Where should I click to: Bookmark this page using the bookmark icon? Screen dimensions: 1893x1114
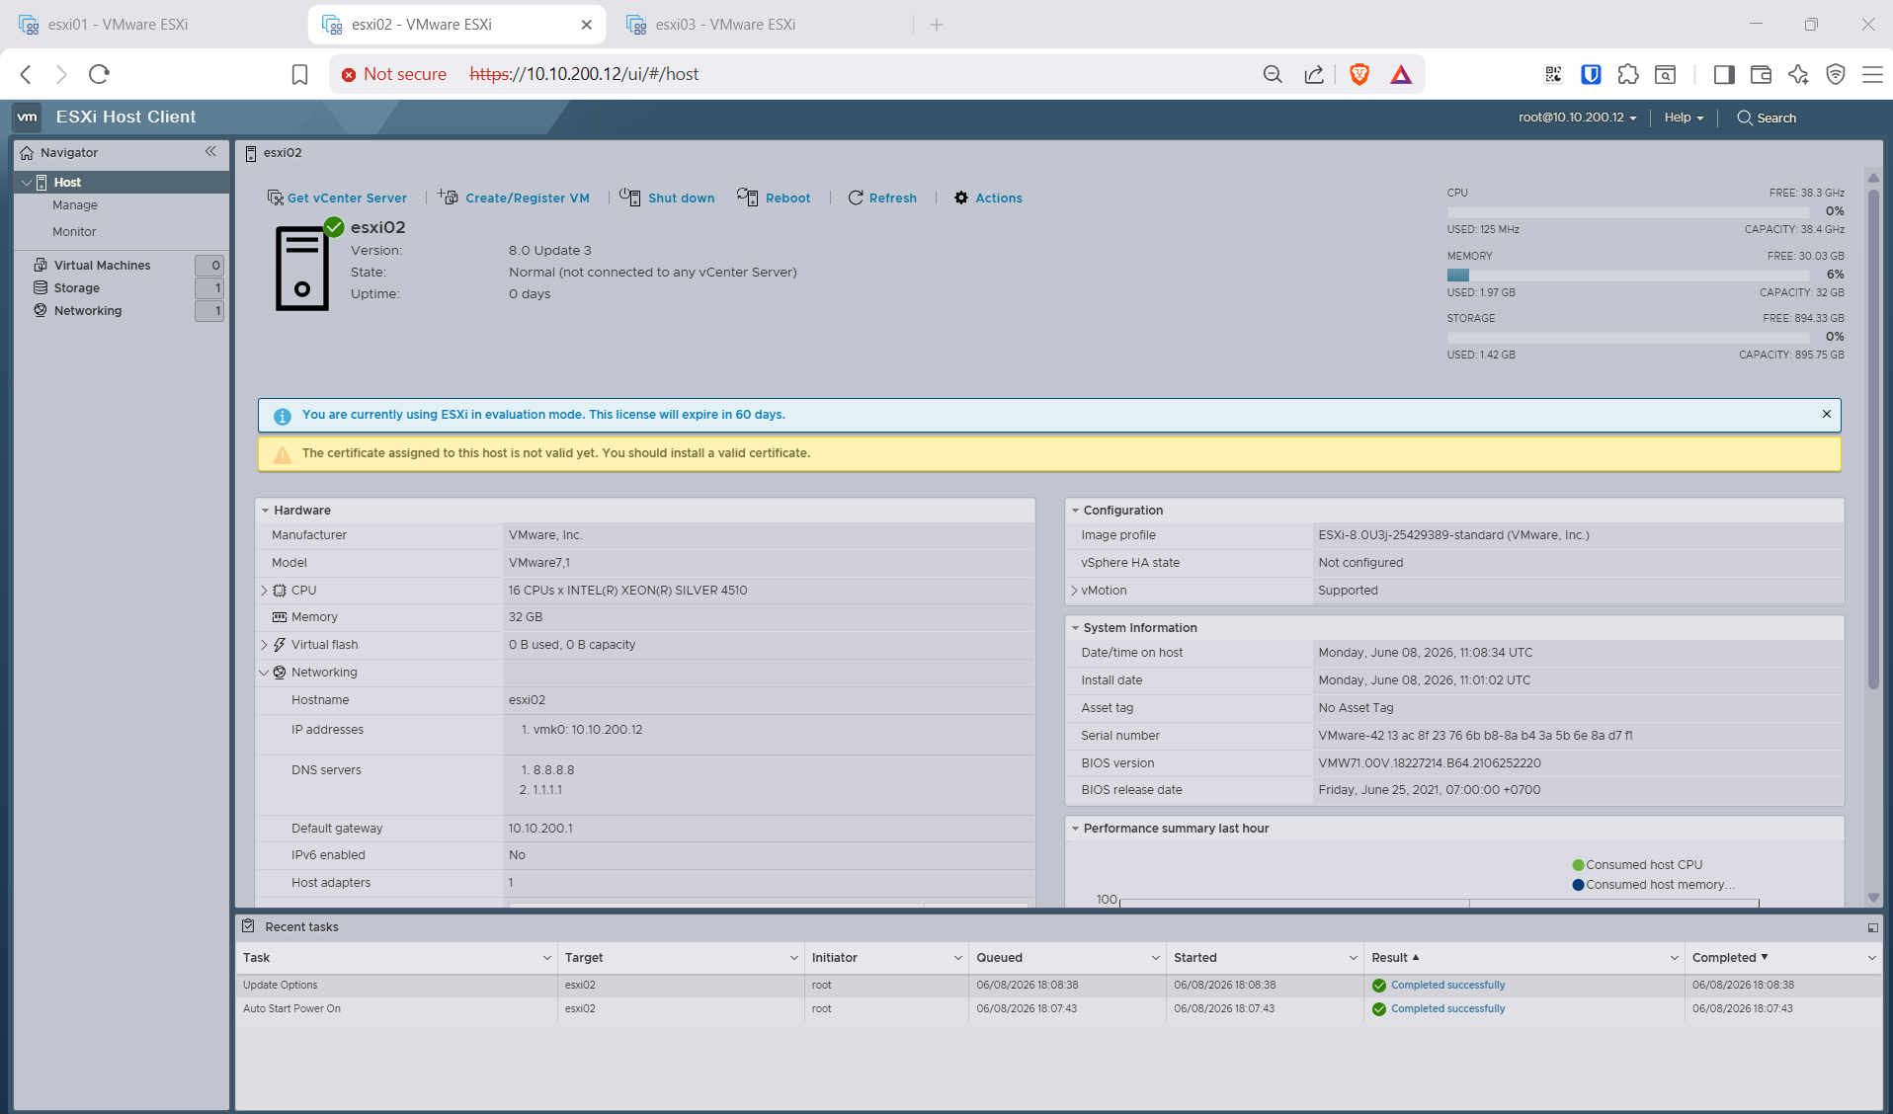pyautogui.click(x=299, y=74)
